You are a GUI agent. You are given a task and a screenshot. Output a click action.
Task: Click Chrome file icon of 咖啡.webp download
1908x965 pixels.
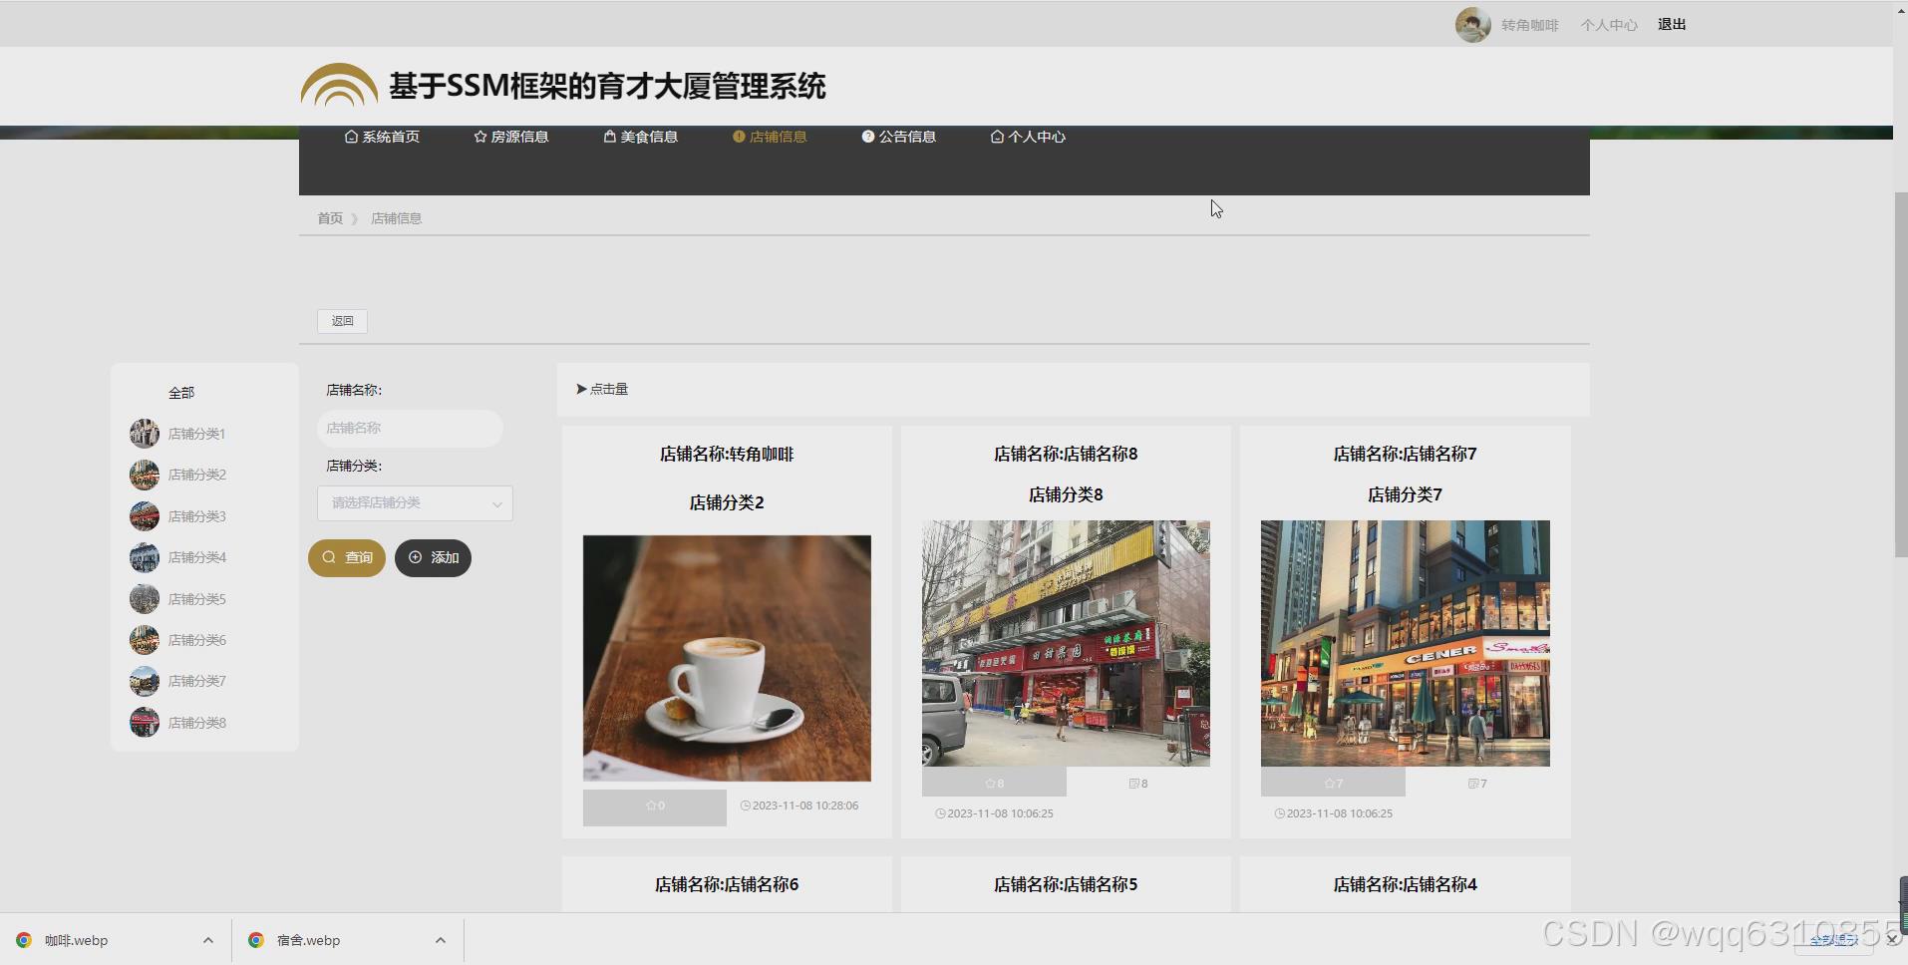(x=24, y=940)
